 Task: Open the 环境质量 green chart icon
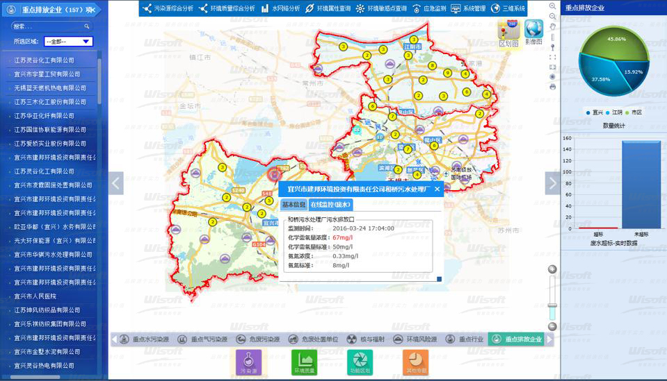pos(304,362)
